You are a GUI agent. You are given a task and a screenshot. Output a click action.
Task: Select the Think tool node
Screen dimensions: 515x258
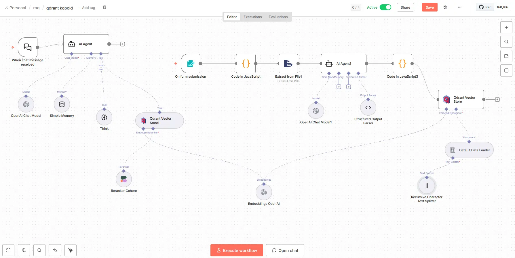pyautogui.click(x=104, y=117)
